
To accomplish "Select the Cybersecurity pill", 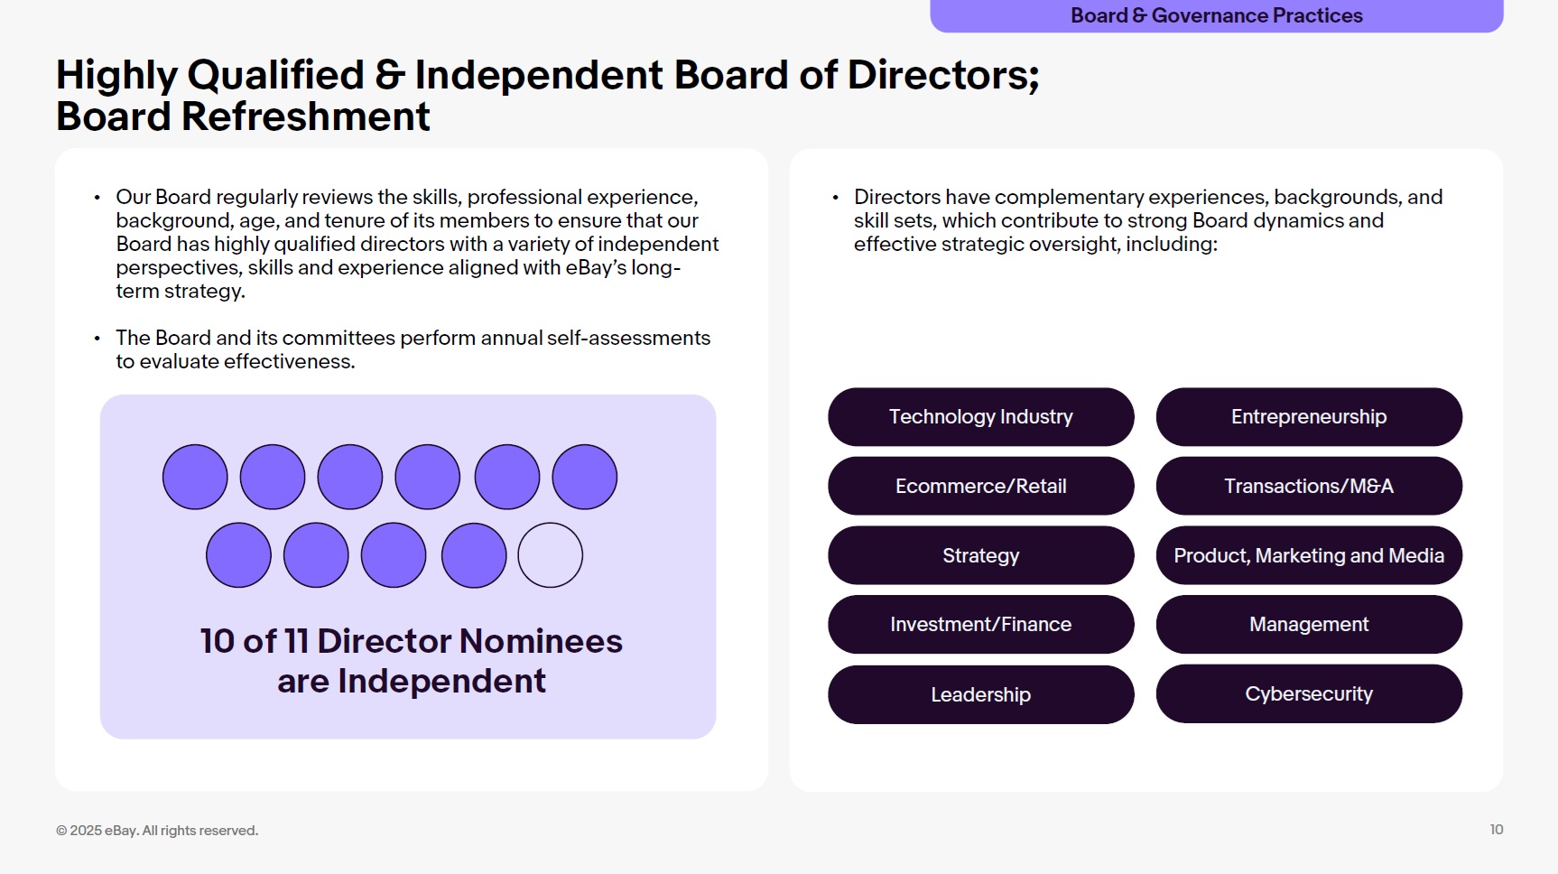I will [x=1308, y=694].
